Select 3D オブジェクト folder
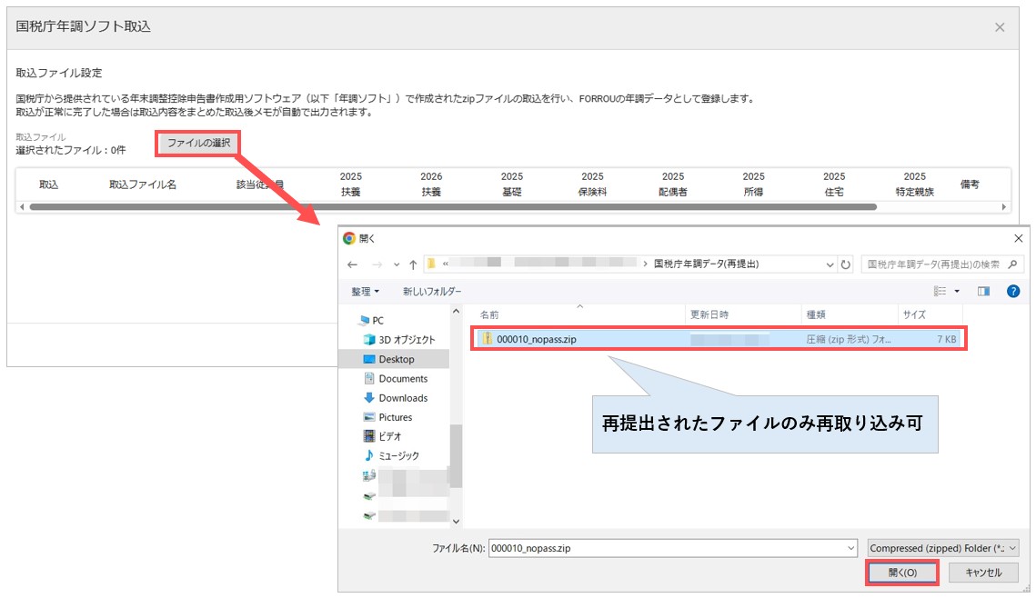1036x598 pixels. [x=399, y=340]
